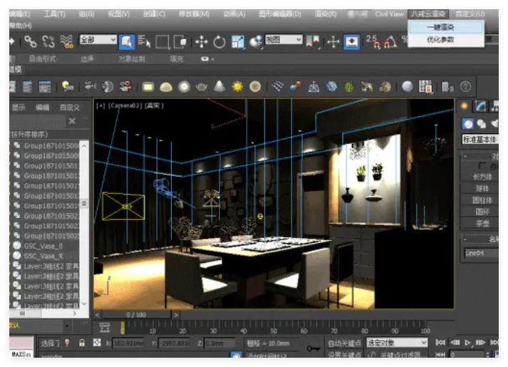Open the Create panel sun icon tab
This screenshot has width=508, height=367.
(465, 106)
